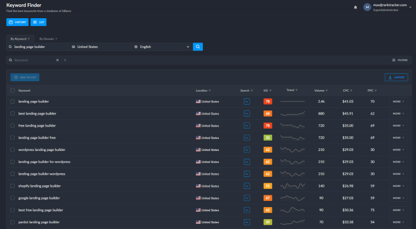Sort by the Location column filter icon
This screenshot has height=229, width=416.
[210, 91]
